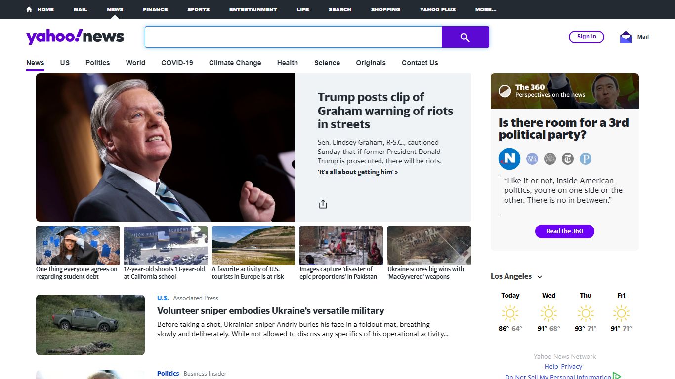Image resolution: width=675 pixels, height=379 pixels.
Task: Switch to the Politics tab
Action: (x=97, y=63)
